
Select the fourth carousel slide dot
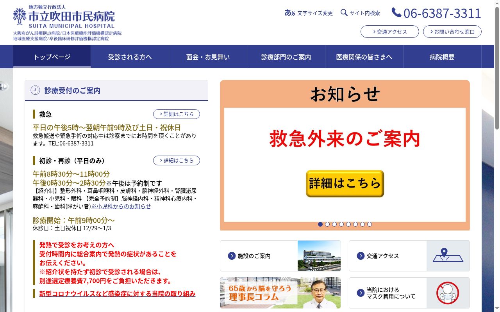[341, 224]
